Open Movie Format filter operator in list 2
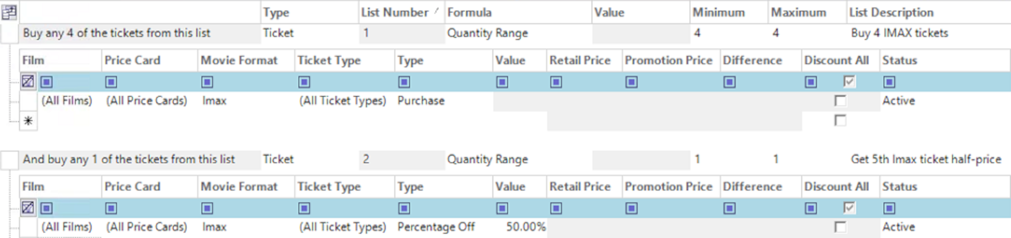This screenshot has width=1011, height=238. click(207, 208)
